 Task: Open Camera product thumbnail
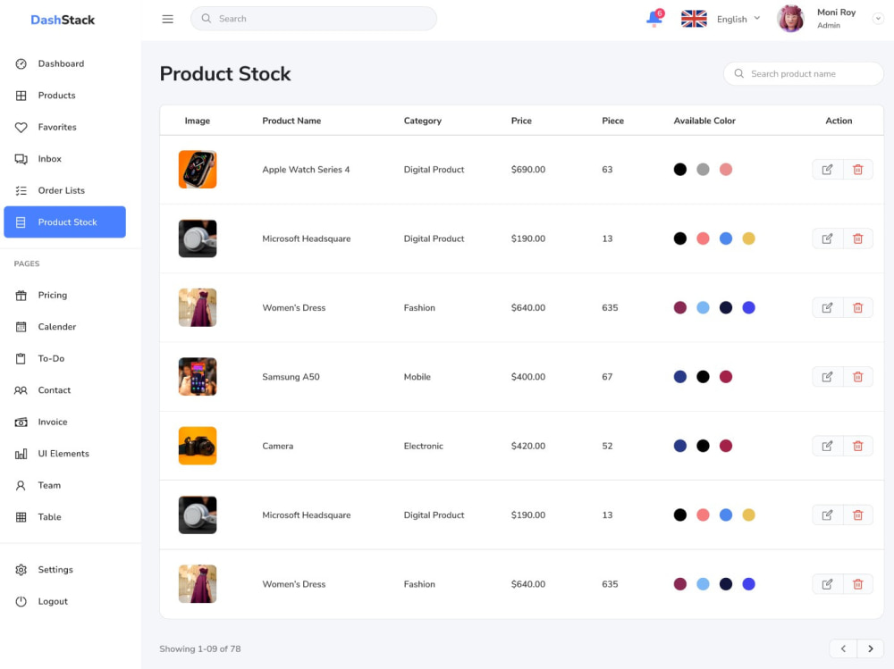[x=198, y=446]
